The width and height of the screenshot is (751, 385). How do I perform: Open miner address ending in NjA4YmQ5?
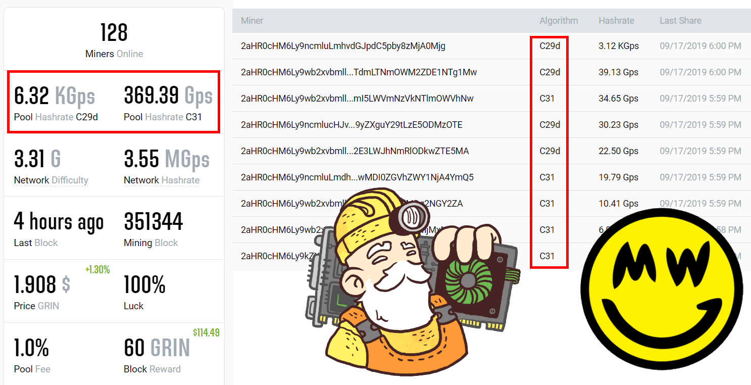[357, 177]
